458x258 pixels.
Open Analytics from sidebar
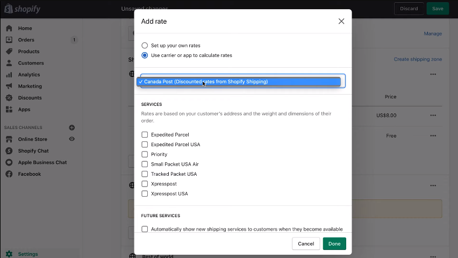(x=29, y=75)
